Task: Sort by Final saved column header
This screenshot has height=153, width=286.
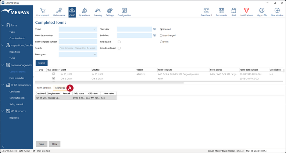Action: (53, 70)
